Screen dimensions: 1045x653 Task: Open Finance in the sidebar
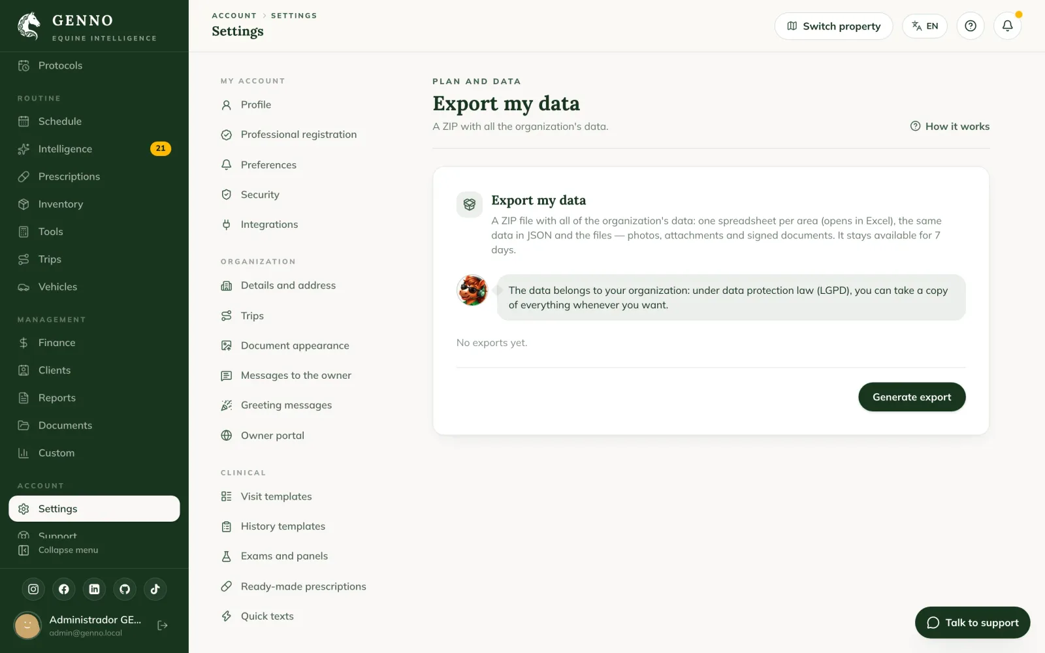(x=94, y=343)
